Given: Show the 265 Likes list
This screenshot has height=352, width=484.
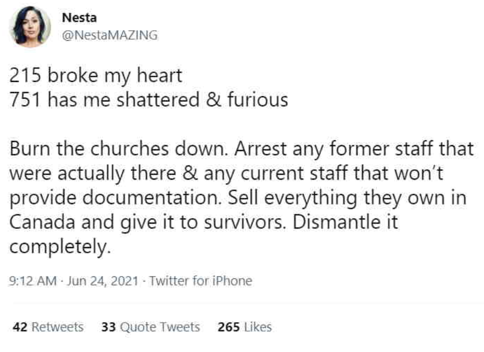Looking at the screenshot, I should (245, 327).
